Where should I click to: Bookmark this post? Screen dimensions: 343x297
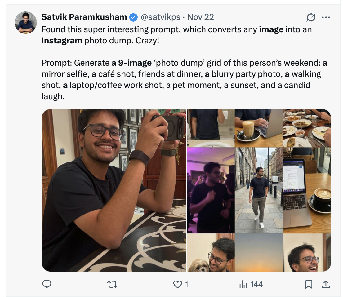[x=309, y=284]
